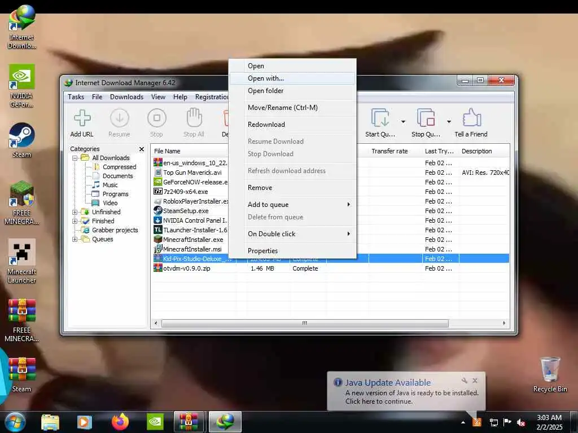Open the Tasks menu
Screen dimensions: 578x433
[x=76, y=97]
